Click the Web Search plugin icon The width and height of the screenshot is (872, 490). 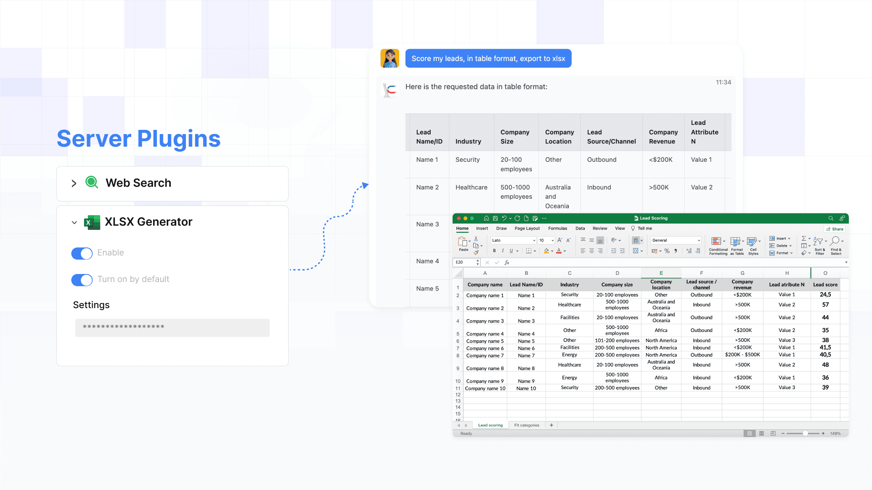92,183
